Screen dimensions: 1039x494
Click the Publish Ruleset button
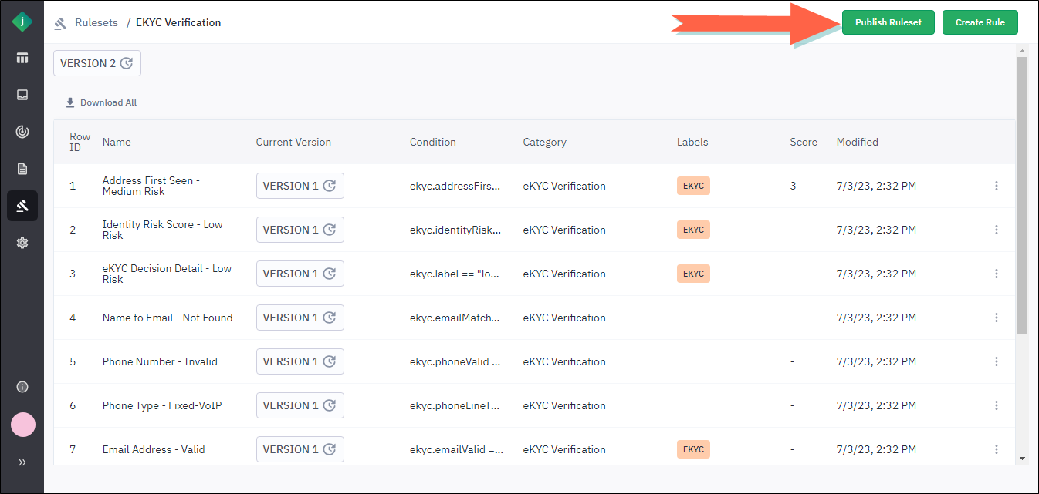point(888,22)
